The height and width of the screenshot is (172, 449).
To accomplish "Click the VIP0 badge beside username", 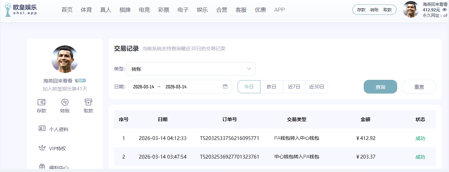I will [x=80, y=80].
